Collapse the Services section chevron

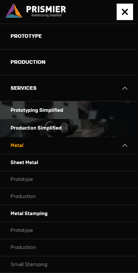[x=125, y=88]
